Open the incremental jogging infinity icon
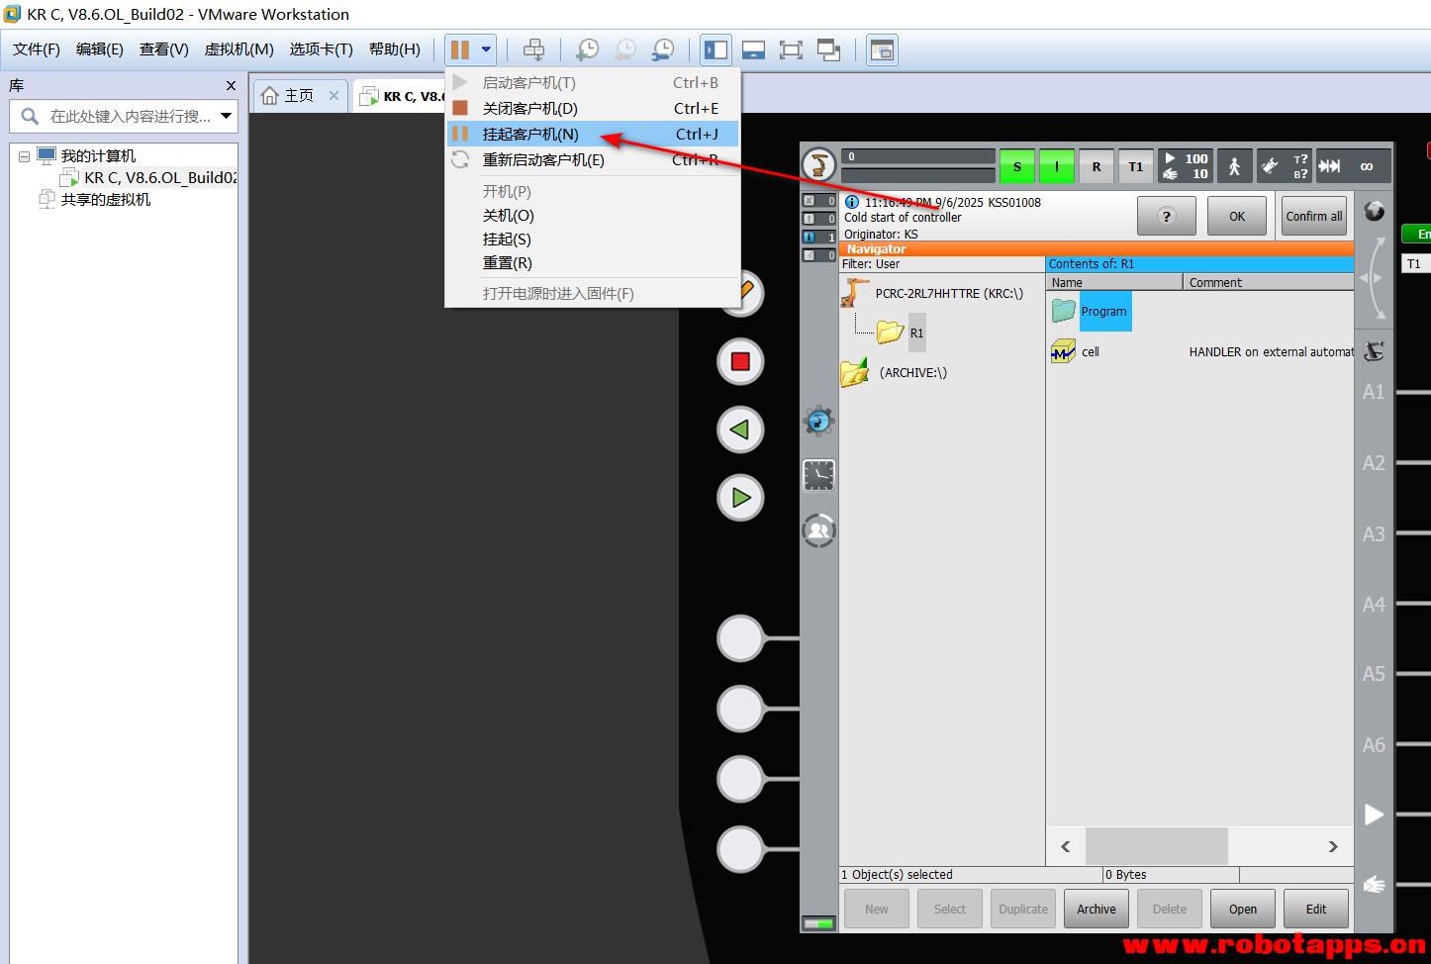 [1353, 166]
